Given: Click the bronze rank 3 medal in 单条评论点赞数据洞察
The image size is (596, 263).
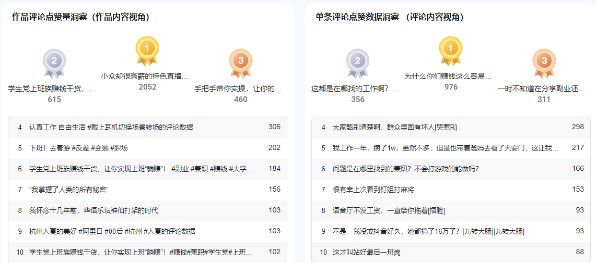Looking at the screenshot, I should 544,62.
